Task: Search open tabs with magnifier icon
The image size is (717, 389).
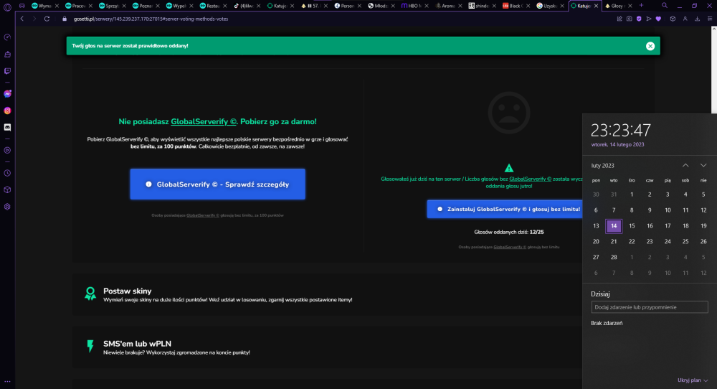Action: (665, 6)
